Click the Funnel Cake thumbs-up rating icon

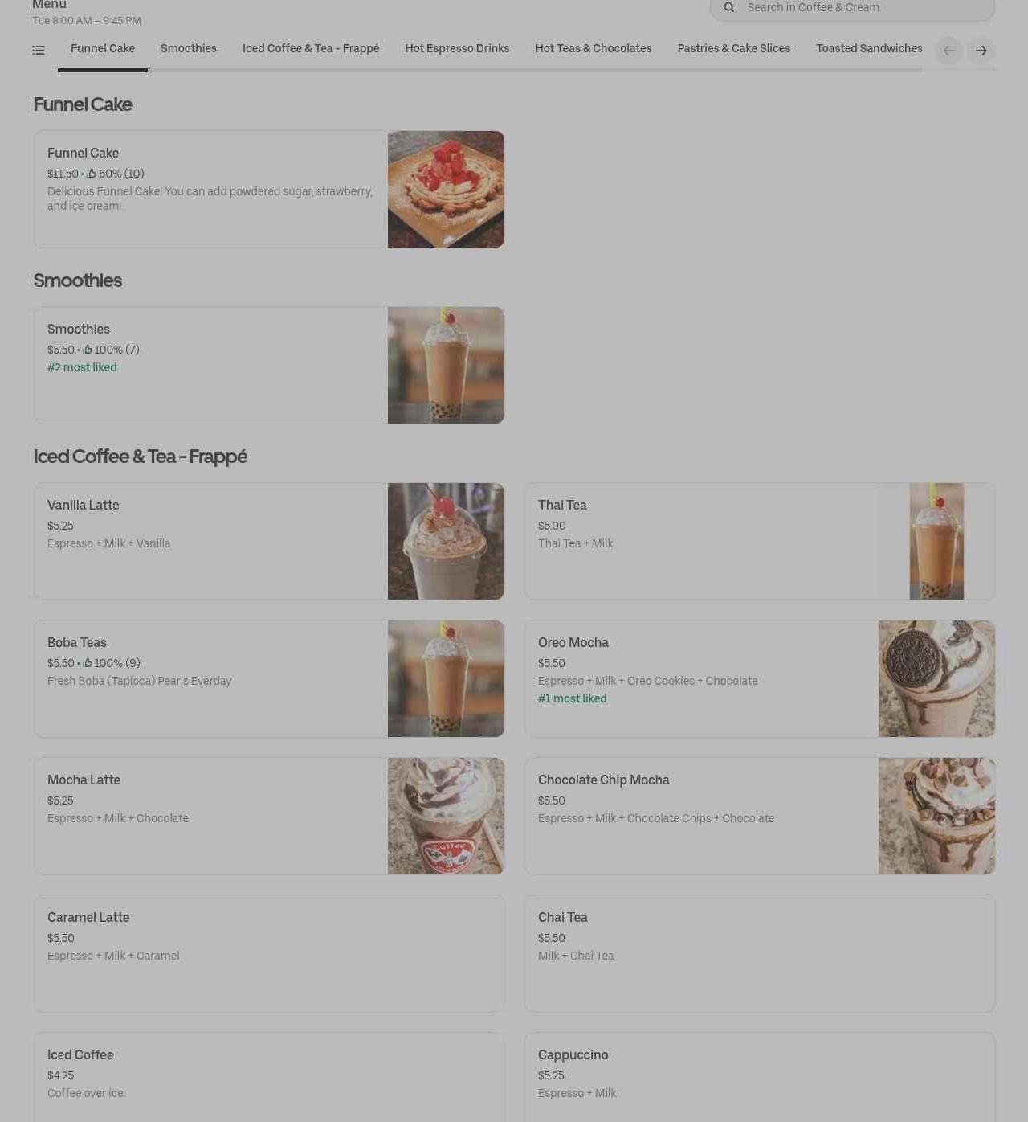92,174
